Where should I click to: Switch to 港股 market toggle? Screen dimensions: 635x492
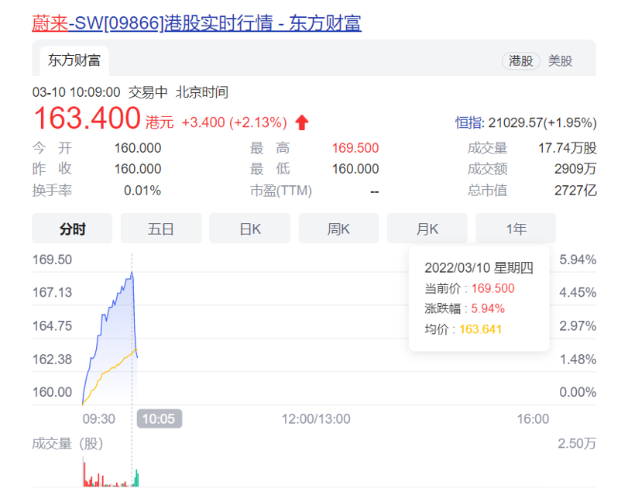coord(521,60)
